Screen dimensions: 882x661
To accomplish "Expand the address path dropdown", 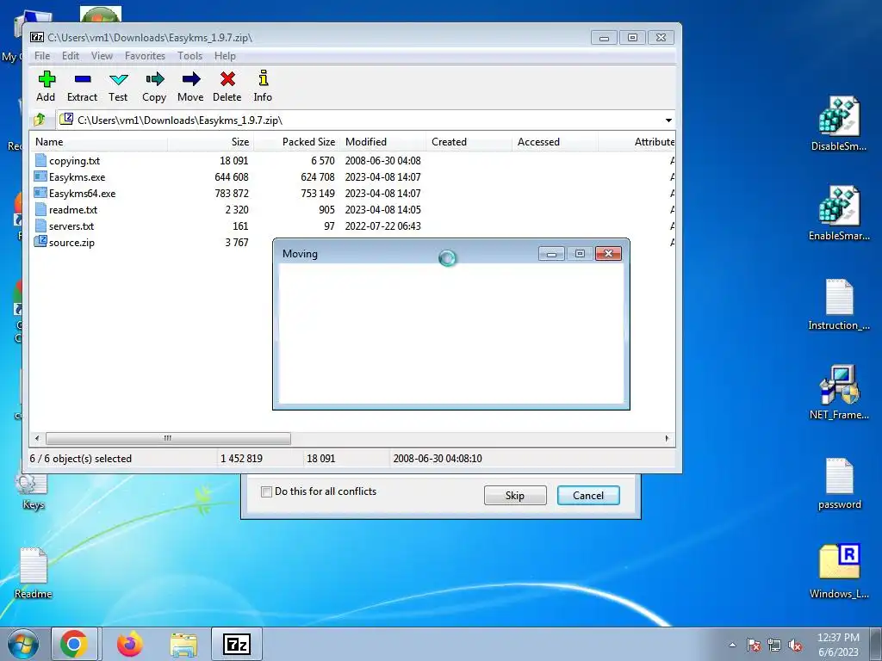I will point(668,120).
